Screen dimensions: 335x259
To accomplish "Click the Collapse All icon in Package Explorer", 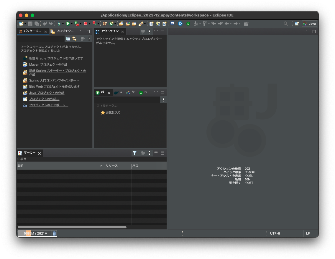I will [x=68, y=39].
